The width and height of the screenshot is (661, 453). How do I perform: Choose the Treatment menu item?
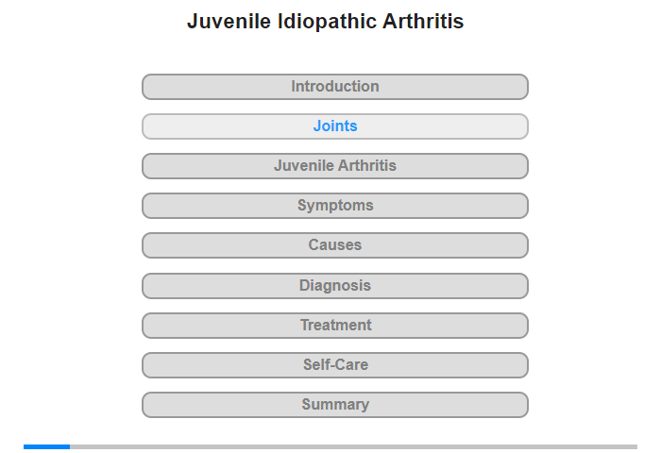click(x=334, y=326)
